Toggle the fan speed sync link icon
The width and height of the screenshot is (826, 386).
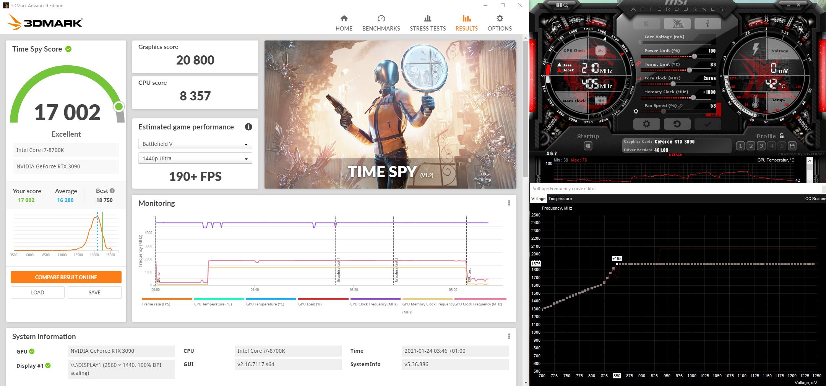(680, 106)
